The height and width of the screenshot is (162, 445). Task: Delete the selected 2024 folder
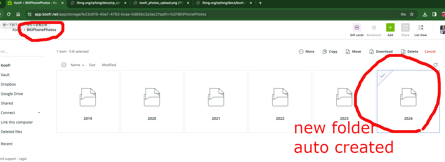click(x=410, y=52)
